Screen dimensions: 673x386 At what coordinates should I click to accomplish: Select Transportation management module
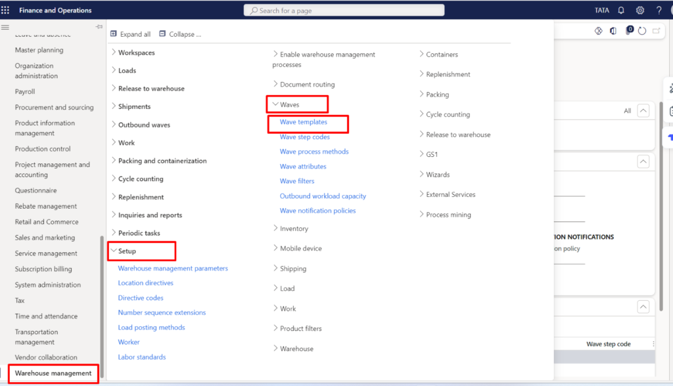tap(37, 337)
